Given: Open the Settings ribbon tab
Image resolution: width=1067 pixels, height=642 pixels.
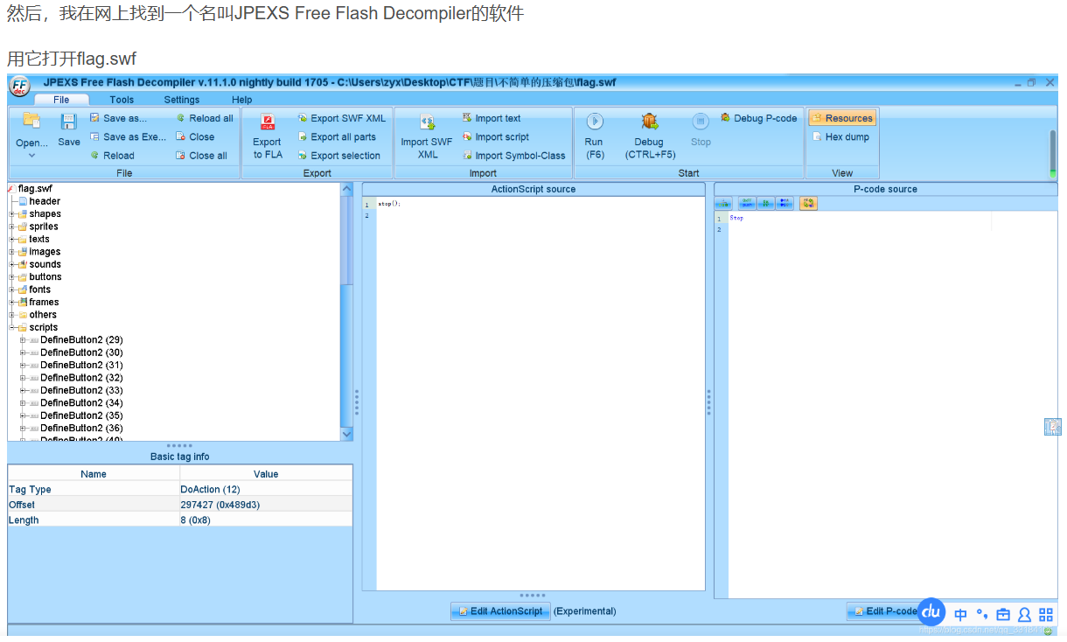Looking at the screenshot, I should (x=182, y=100).
